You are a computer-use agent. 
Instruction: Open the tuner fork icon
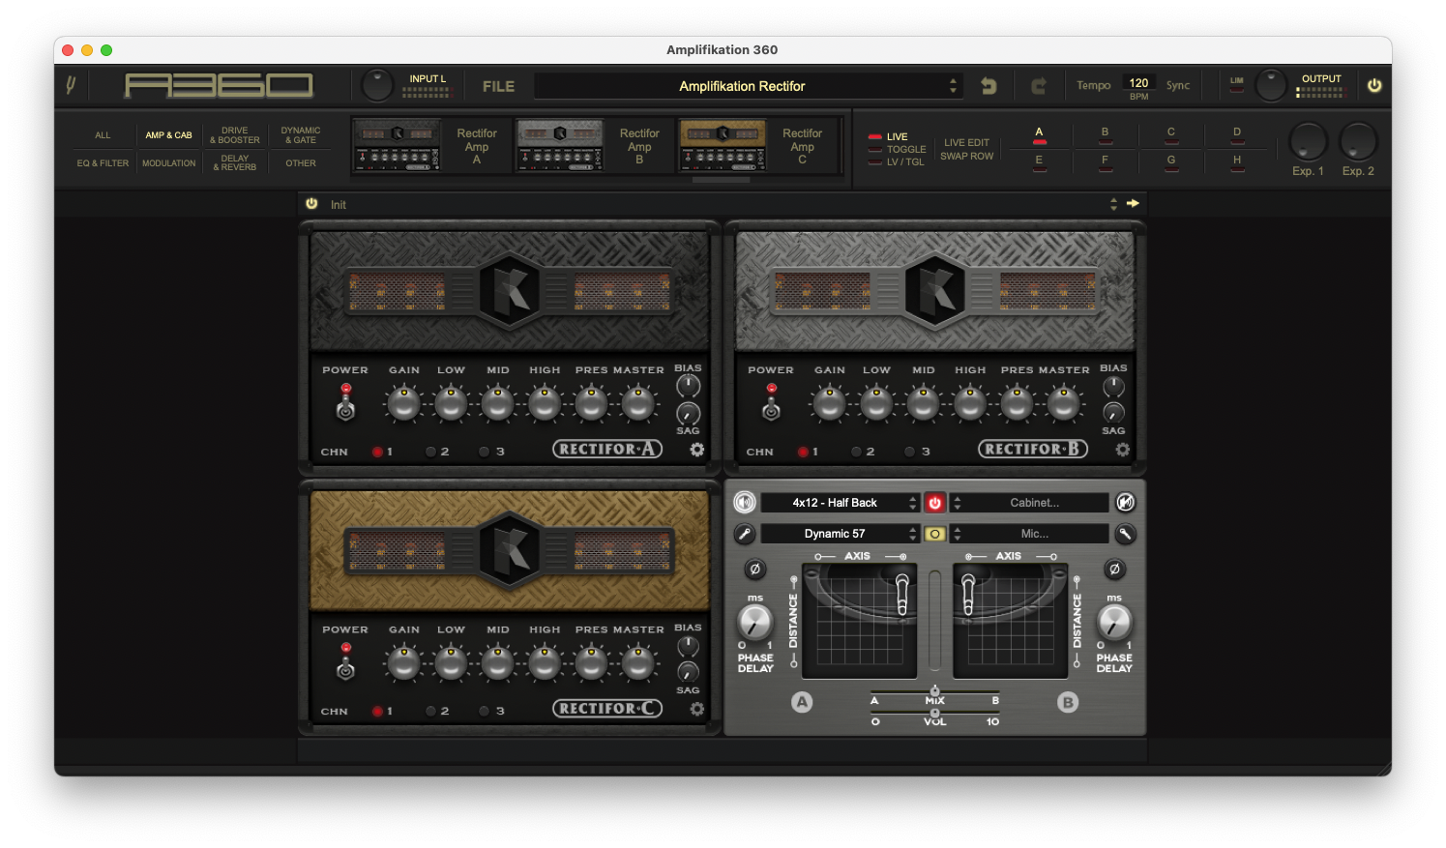pos(71,86)
